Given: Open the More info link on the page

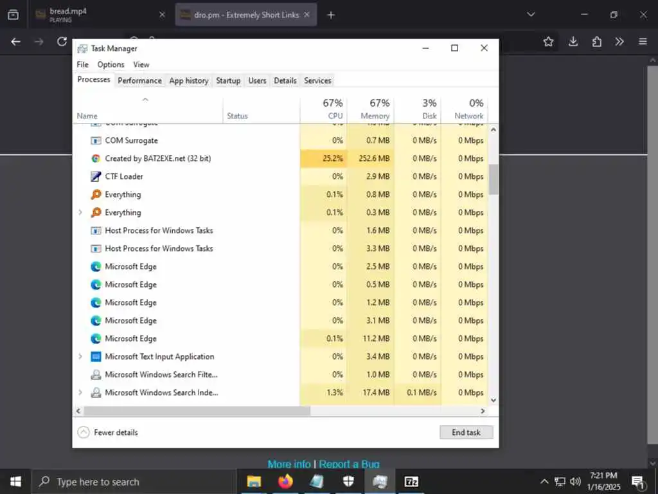Looking at the screenshot, I should tap(289, 464).
